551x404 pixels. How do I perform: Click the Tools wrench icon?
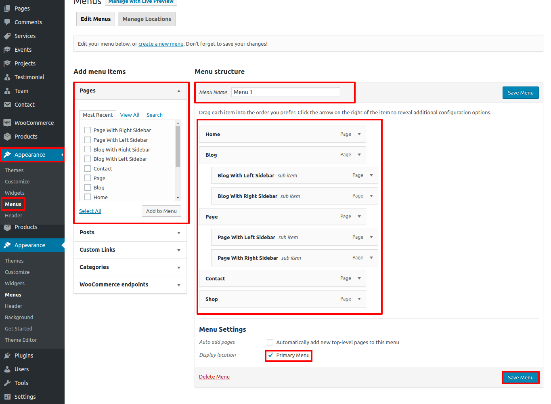tap(7, 383)
